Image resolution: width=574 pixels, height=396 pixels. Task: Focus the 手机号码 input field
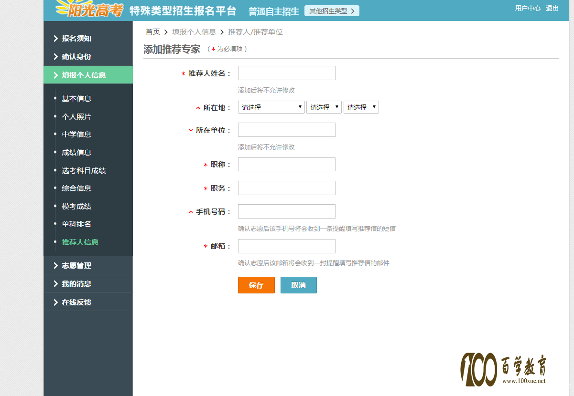point(287,211)
